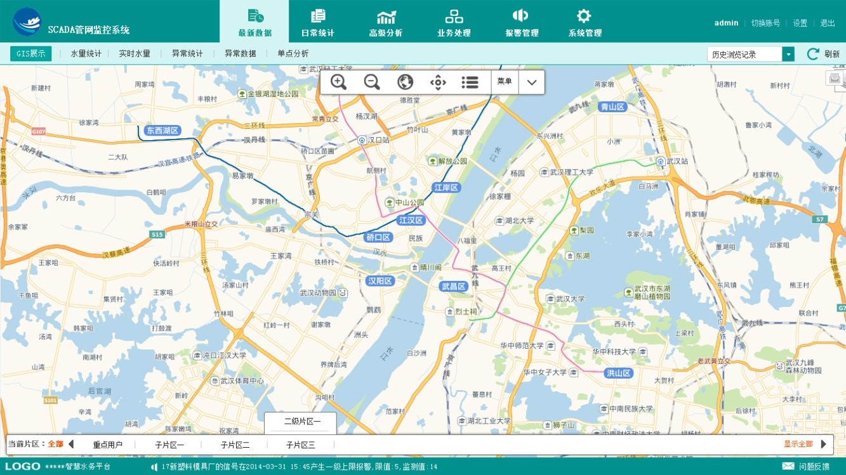This screenshot has height=475, width=846.
Task: Select the 异常统计 submenu item
Action: (x=187, y=54)
